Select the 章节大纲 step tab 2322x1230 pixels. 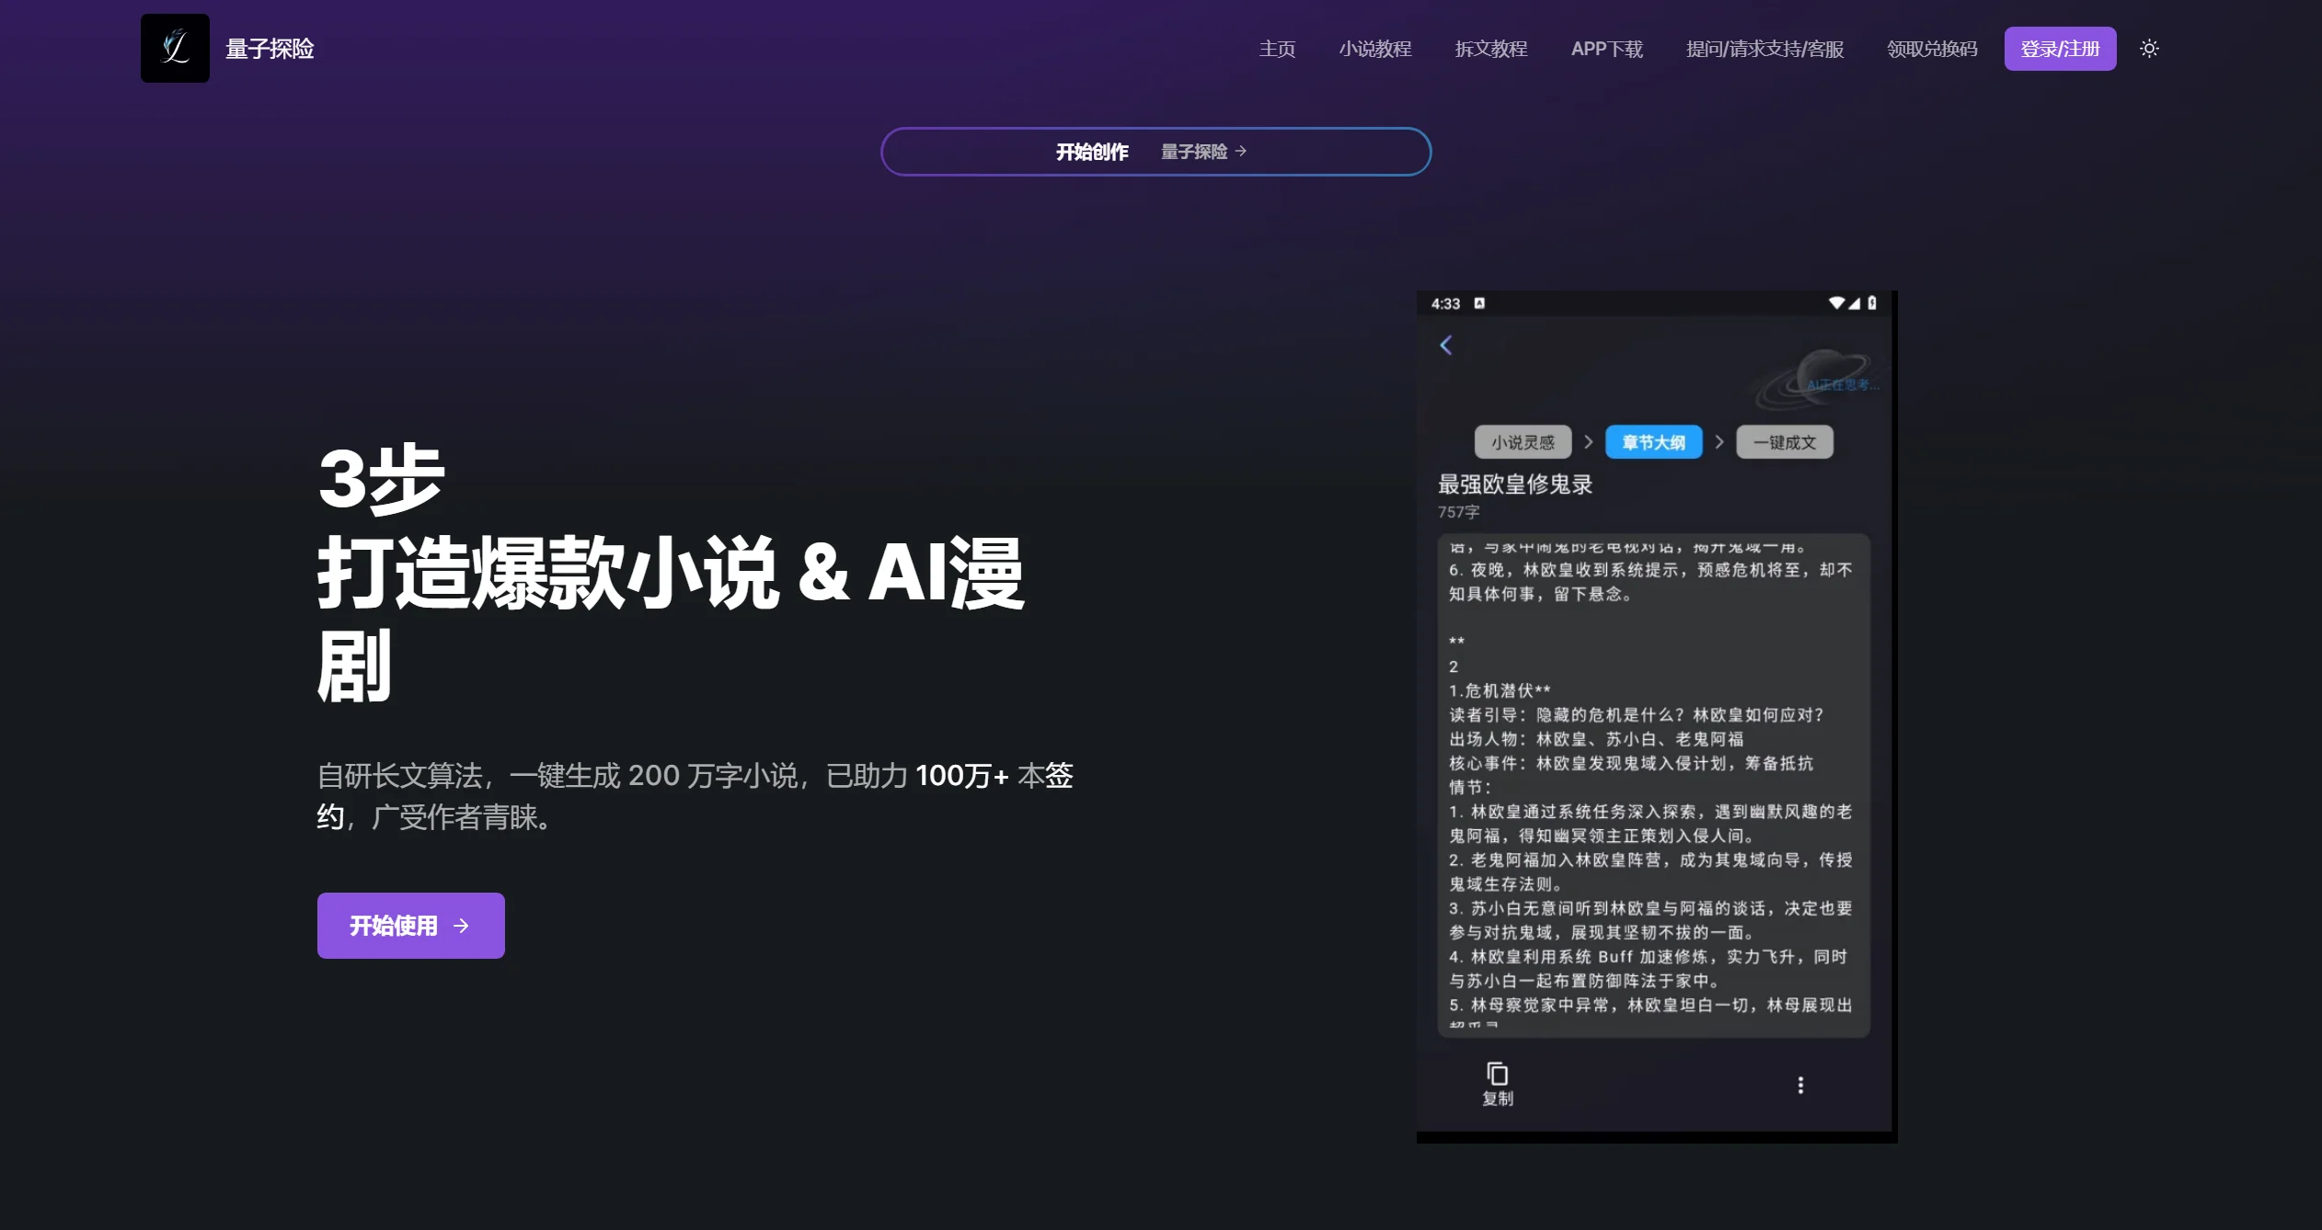pos(1653,442)
